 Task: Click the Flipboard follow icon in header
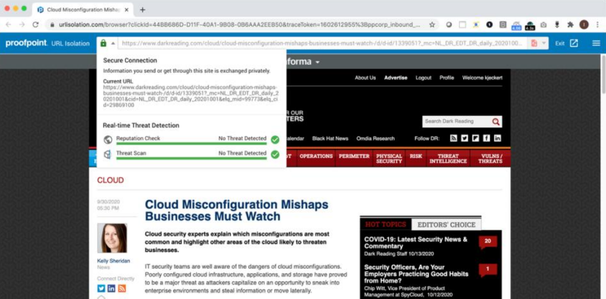pyautogui.click(x=476, y=138)
